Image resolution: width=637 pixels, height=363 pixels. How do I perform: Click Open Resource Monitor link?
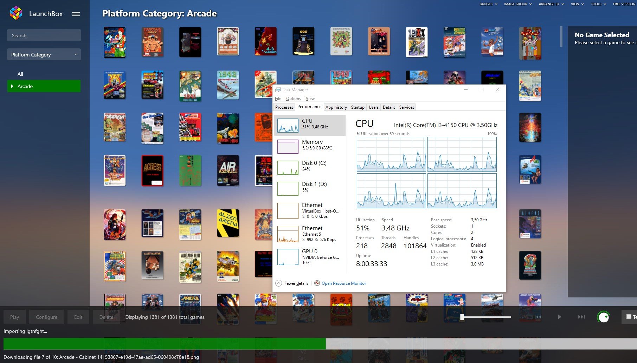coord(344,283)
